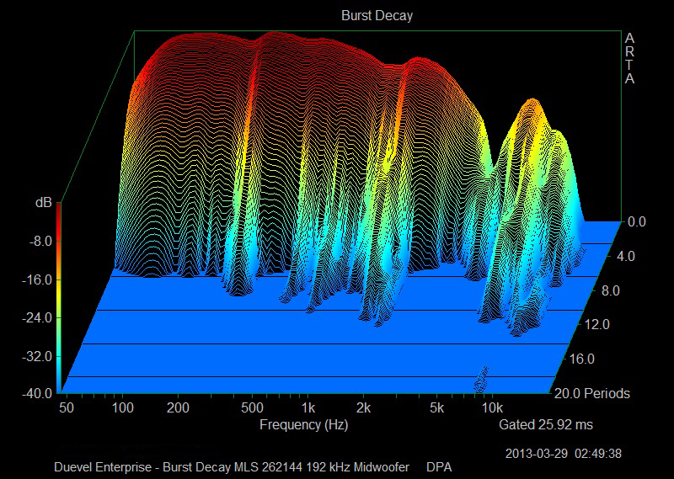Click the 50 Hz frequency tick label
Viewport: 674px width, 479px height.
point(67,407)
